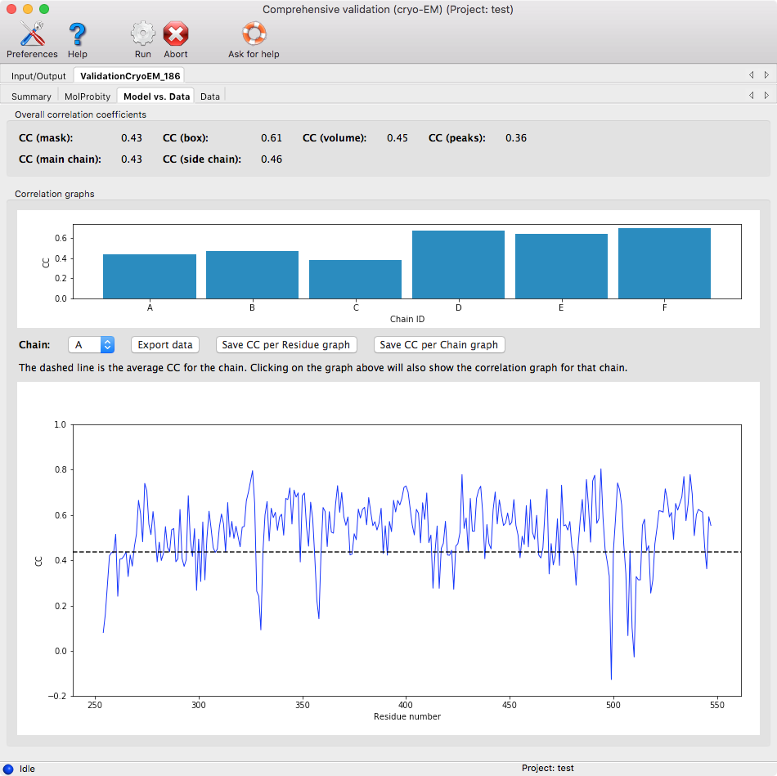Go to the Data tab
The image size is (777, 776).
tap(210, 96)
